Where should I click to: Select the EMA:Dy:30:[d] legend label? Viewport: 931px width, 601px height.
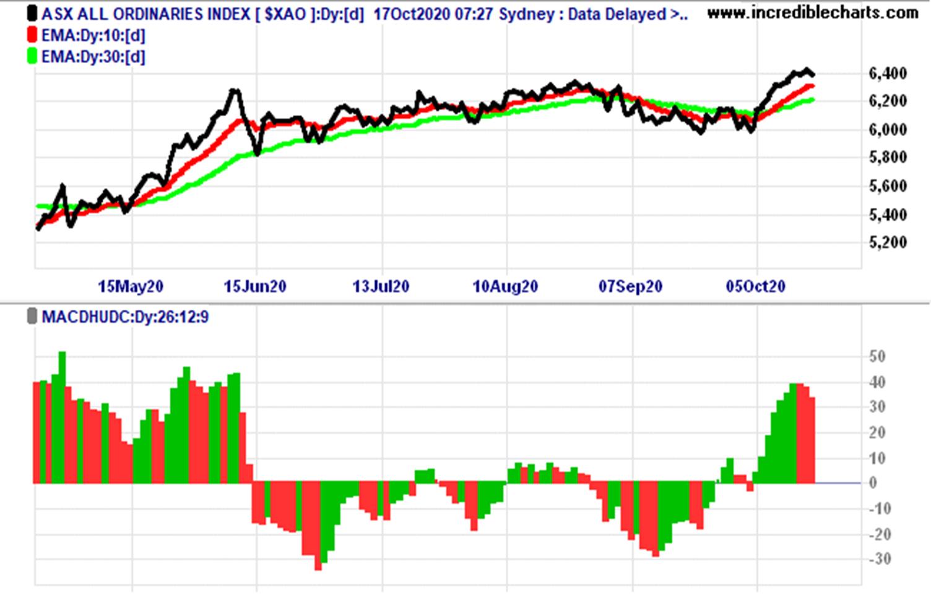coord(93,57)
